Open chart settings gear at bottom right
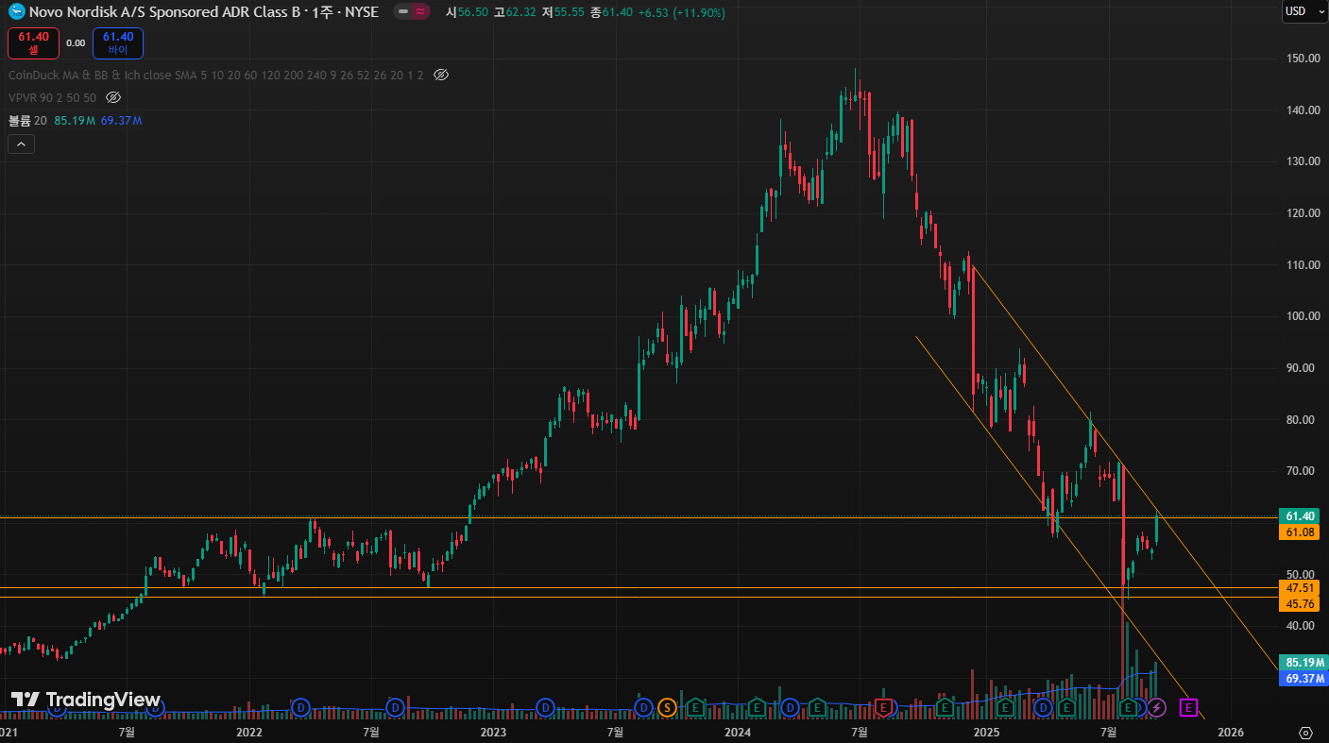The height and width of the screenshot is (743, 1329). pos(1306,733)
